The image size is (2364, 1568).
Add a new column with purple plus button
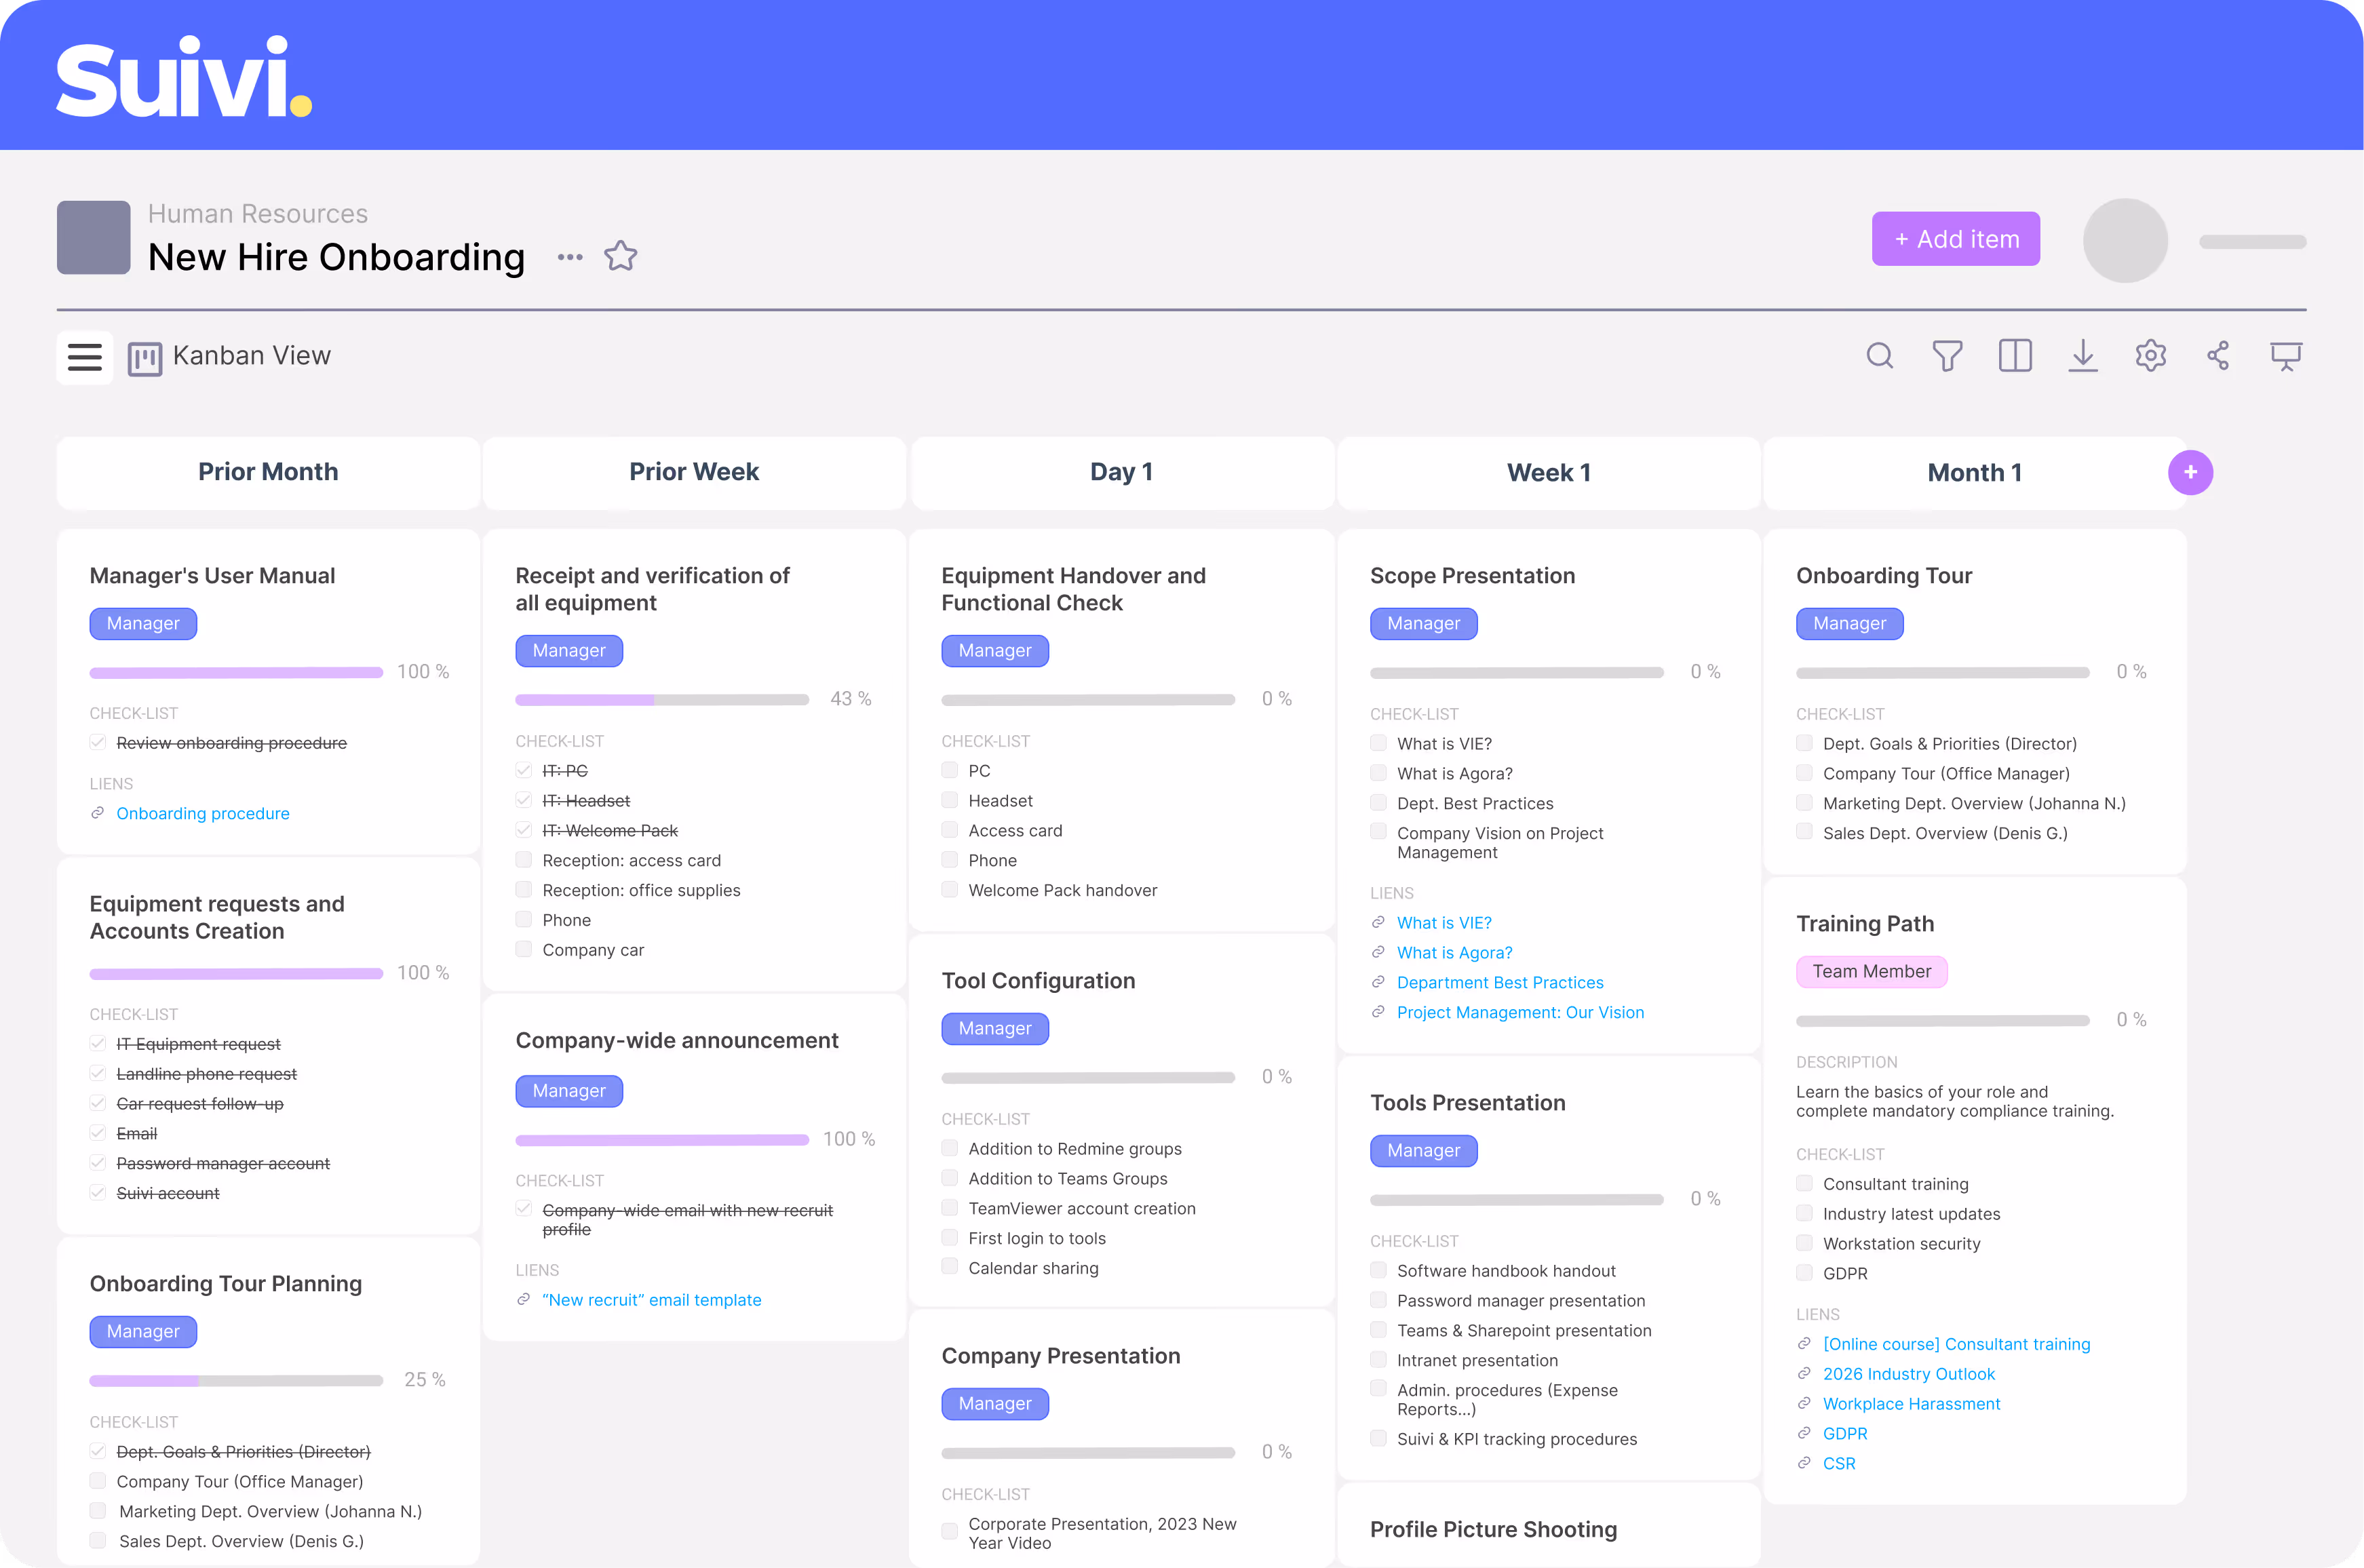tap(2190, 473)
